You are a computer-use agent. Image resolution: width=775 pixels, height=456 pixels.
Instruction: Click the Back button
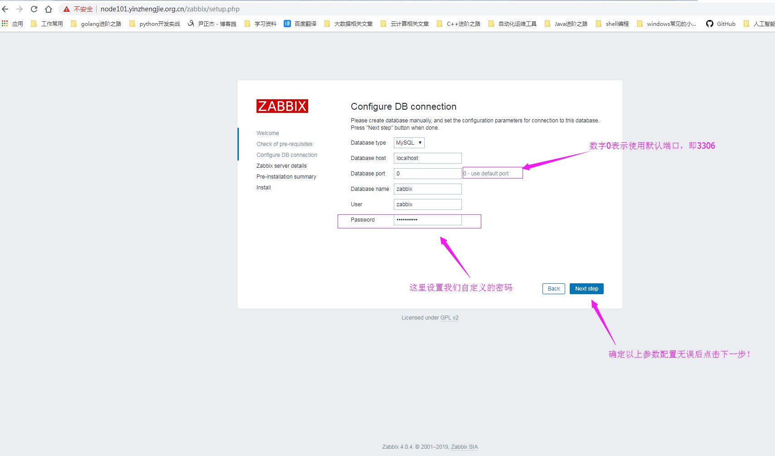(554, 289)
